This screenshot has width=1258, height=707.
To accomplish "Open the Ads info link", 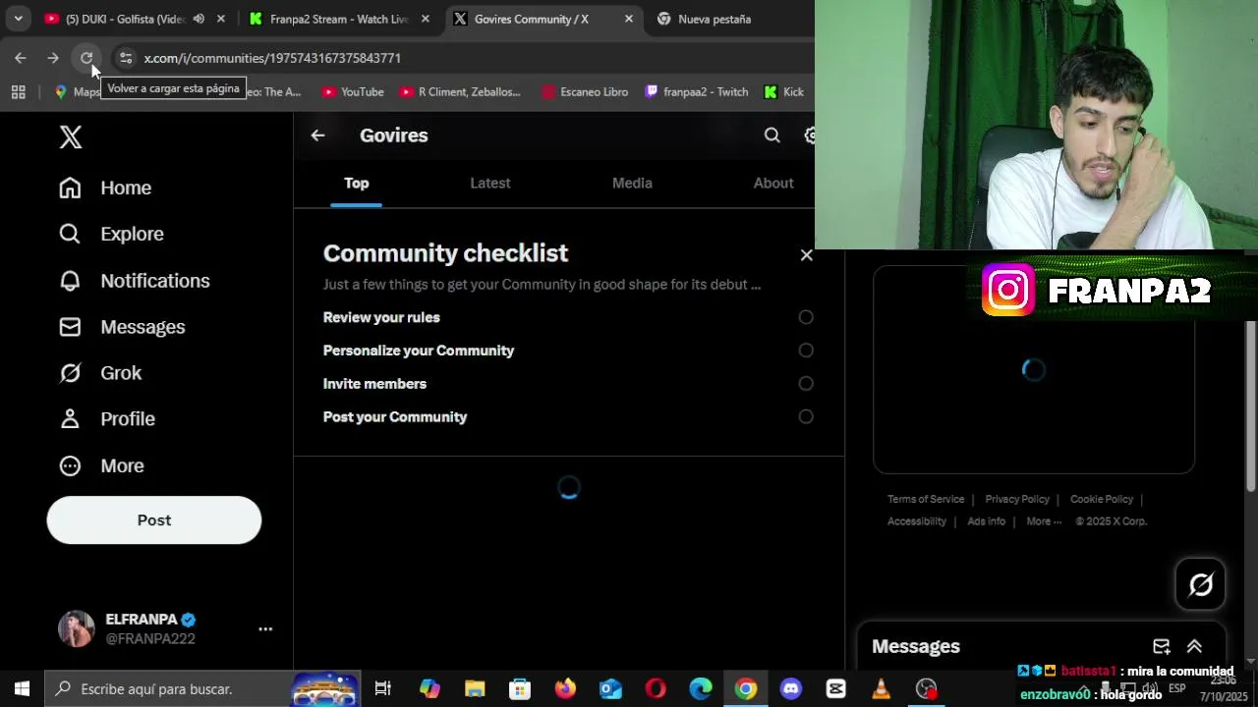I will [x=987, y=521].
